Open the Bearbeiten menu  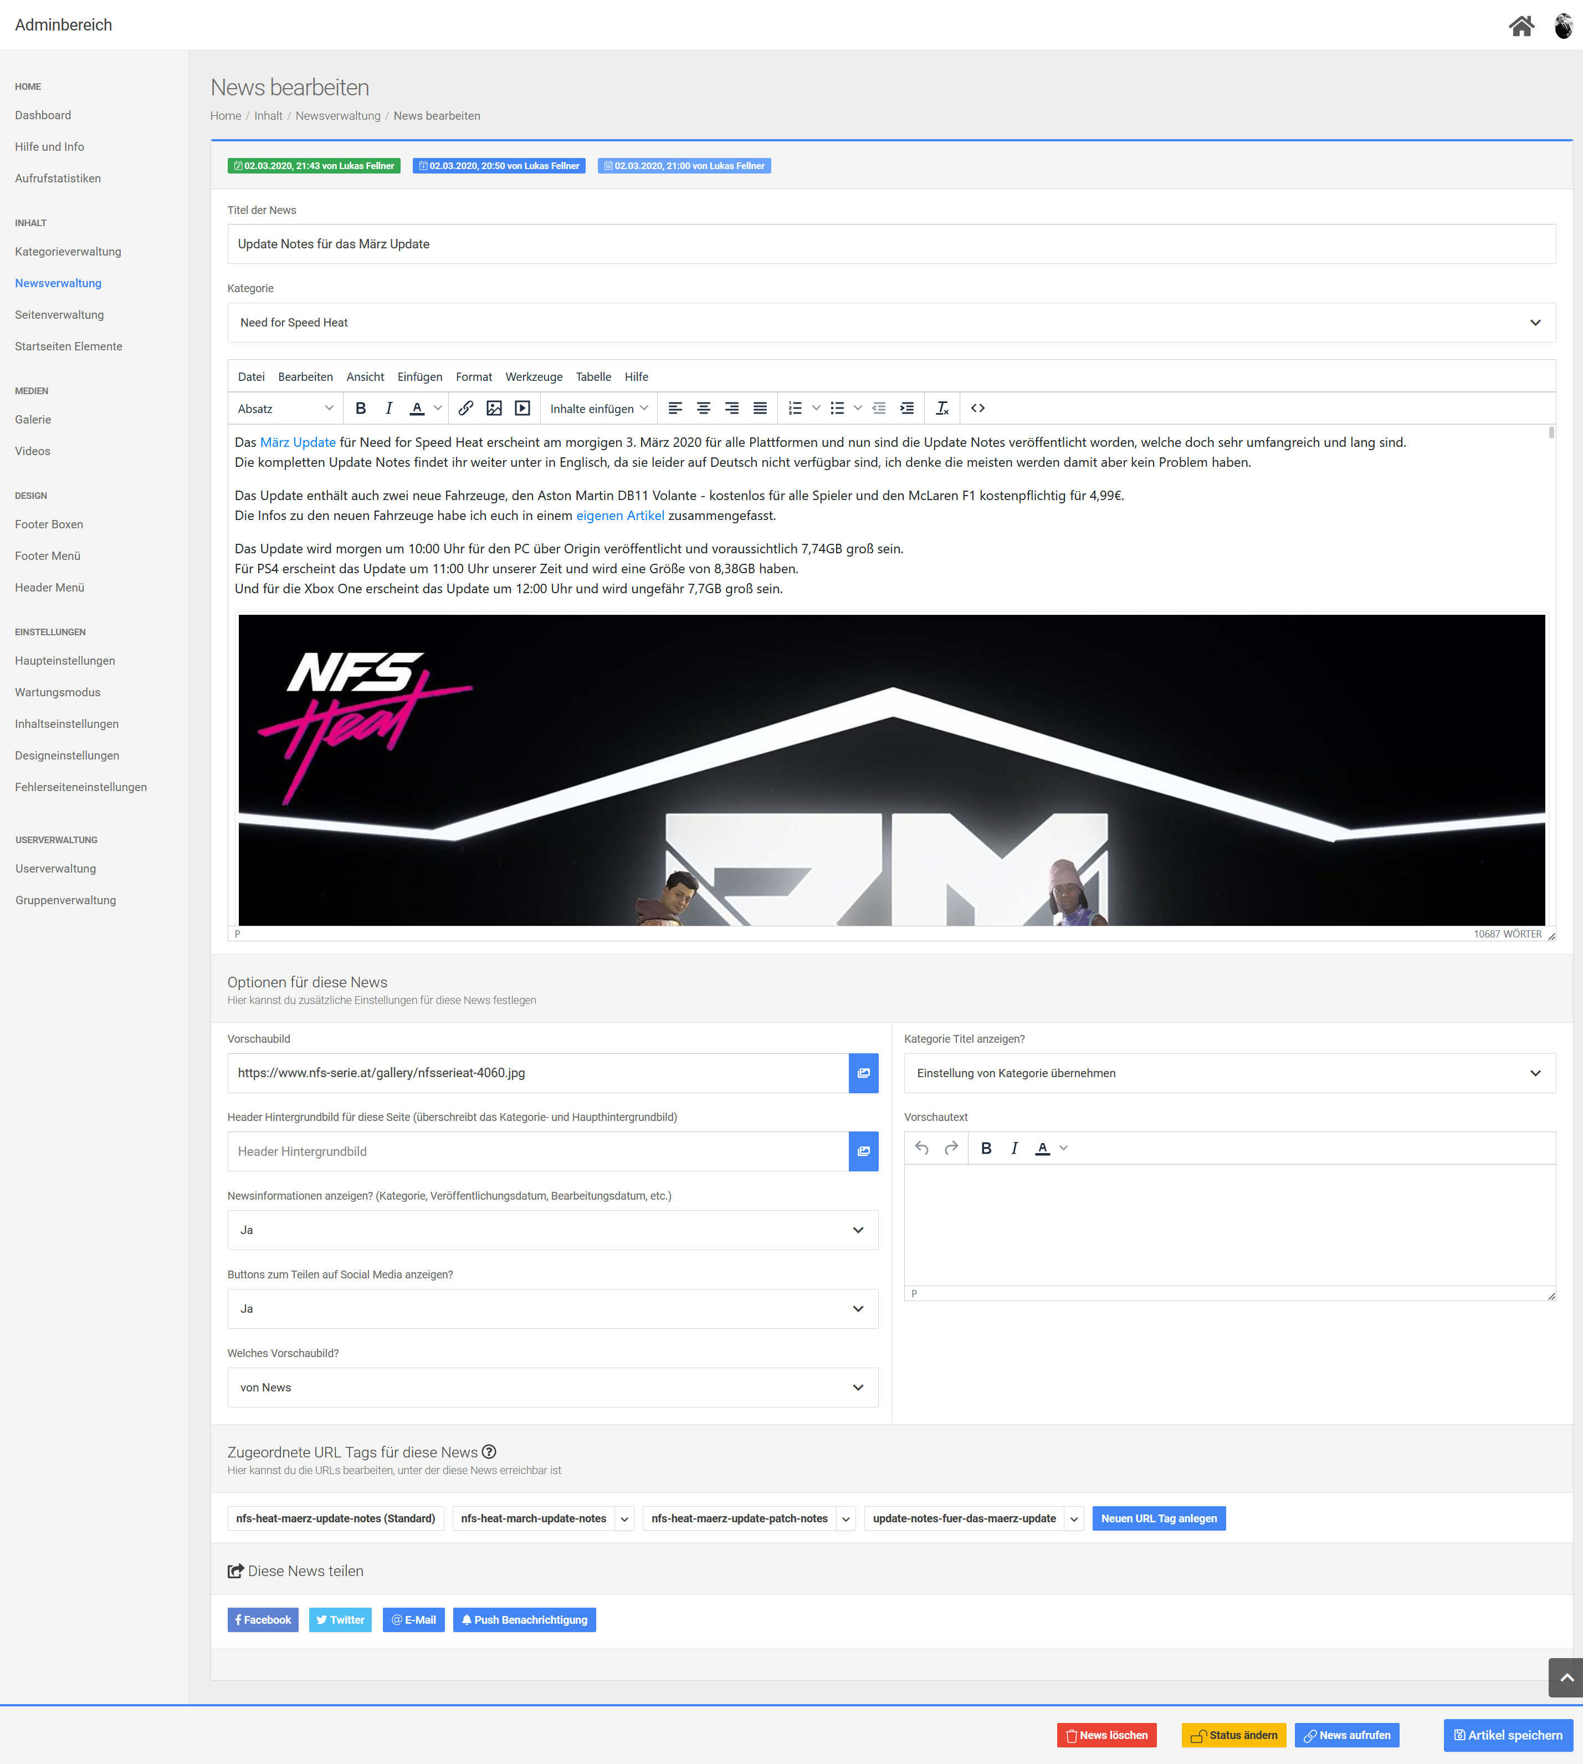[305, 377]
